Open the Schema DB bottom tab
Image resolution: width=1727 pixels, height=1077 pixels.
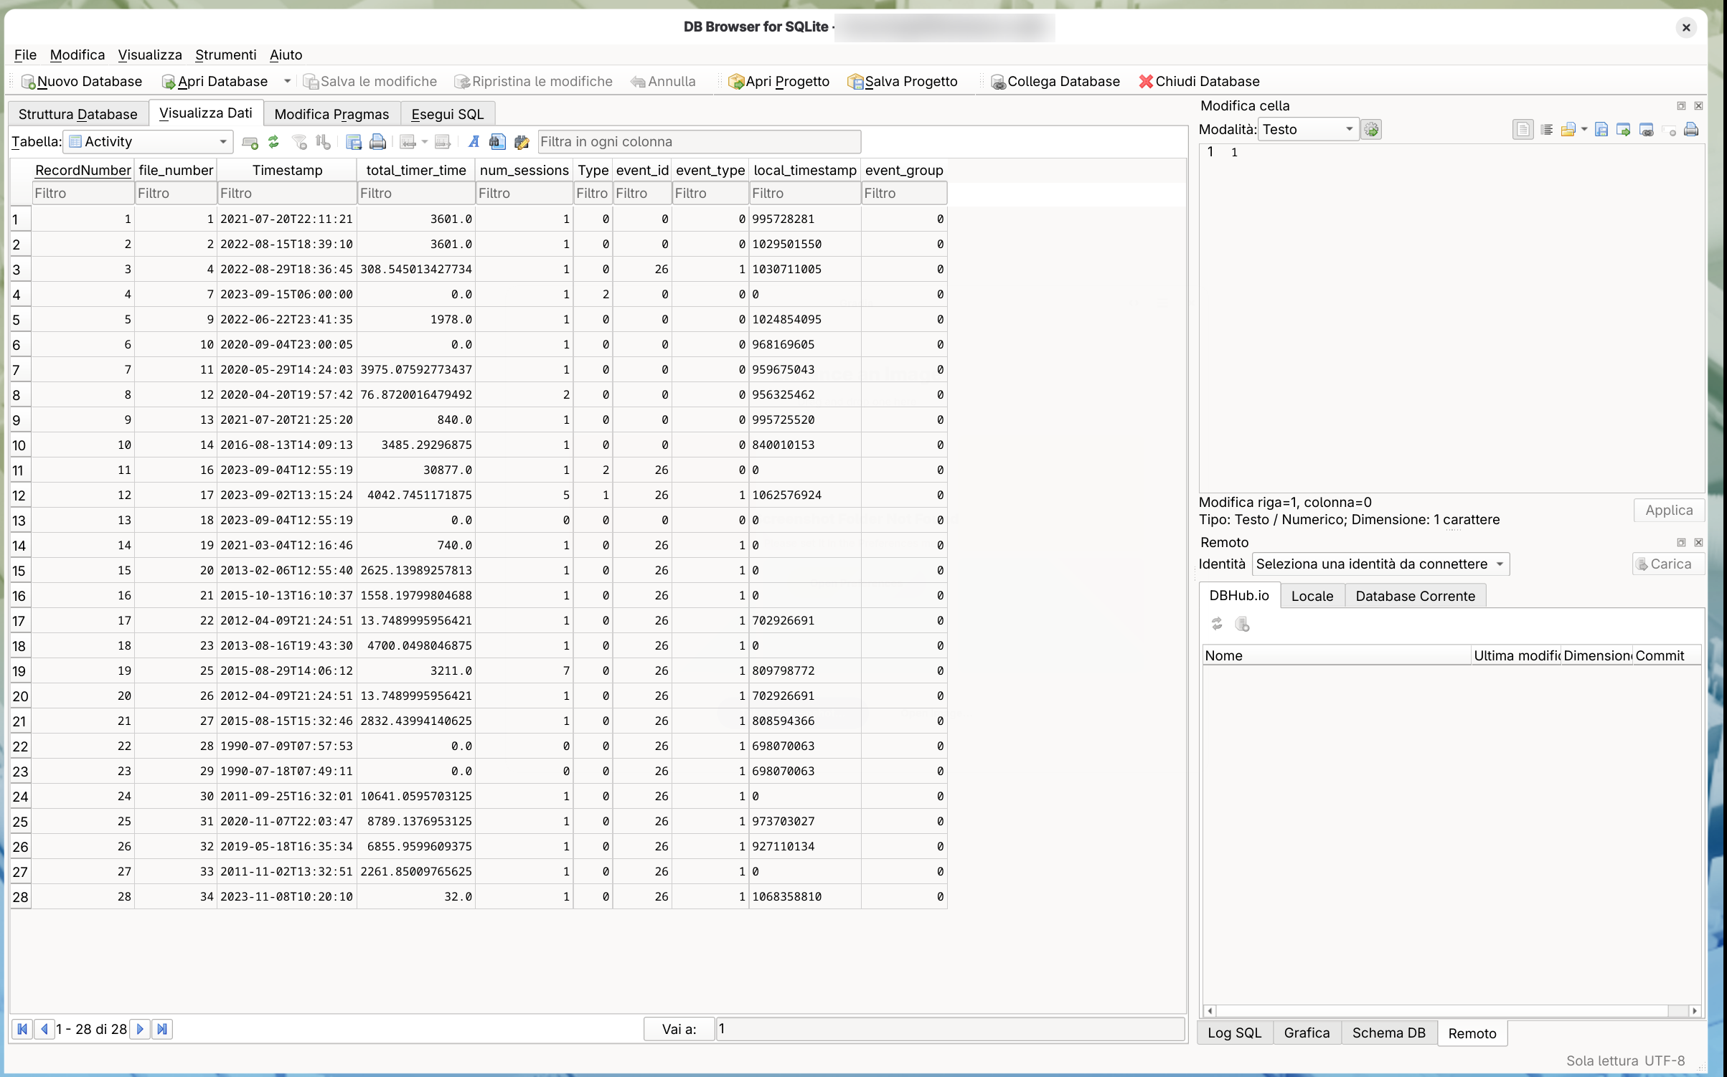pos(1388,1033)
